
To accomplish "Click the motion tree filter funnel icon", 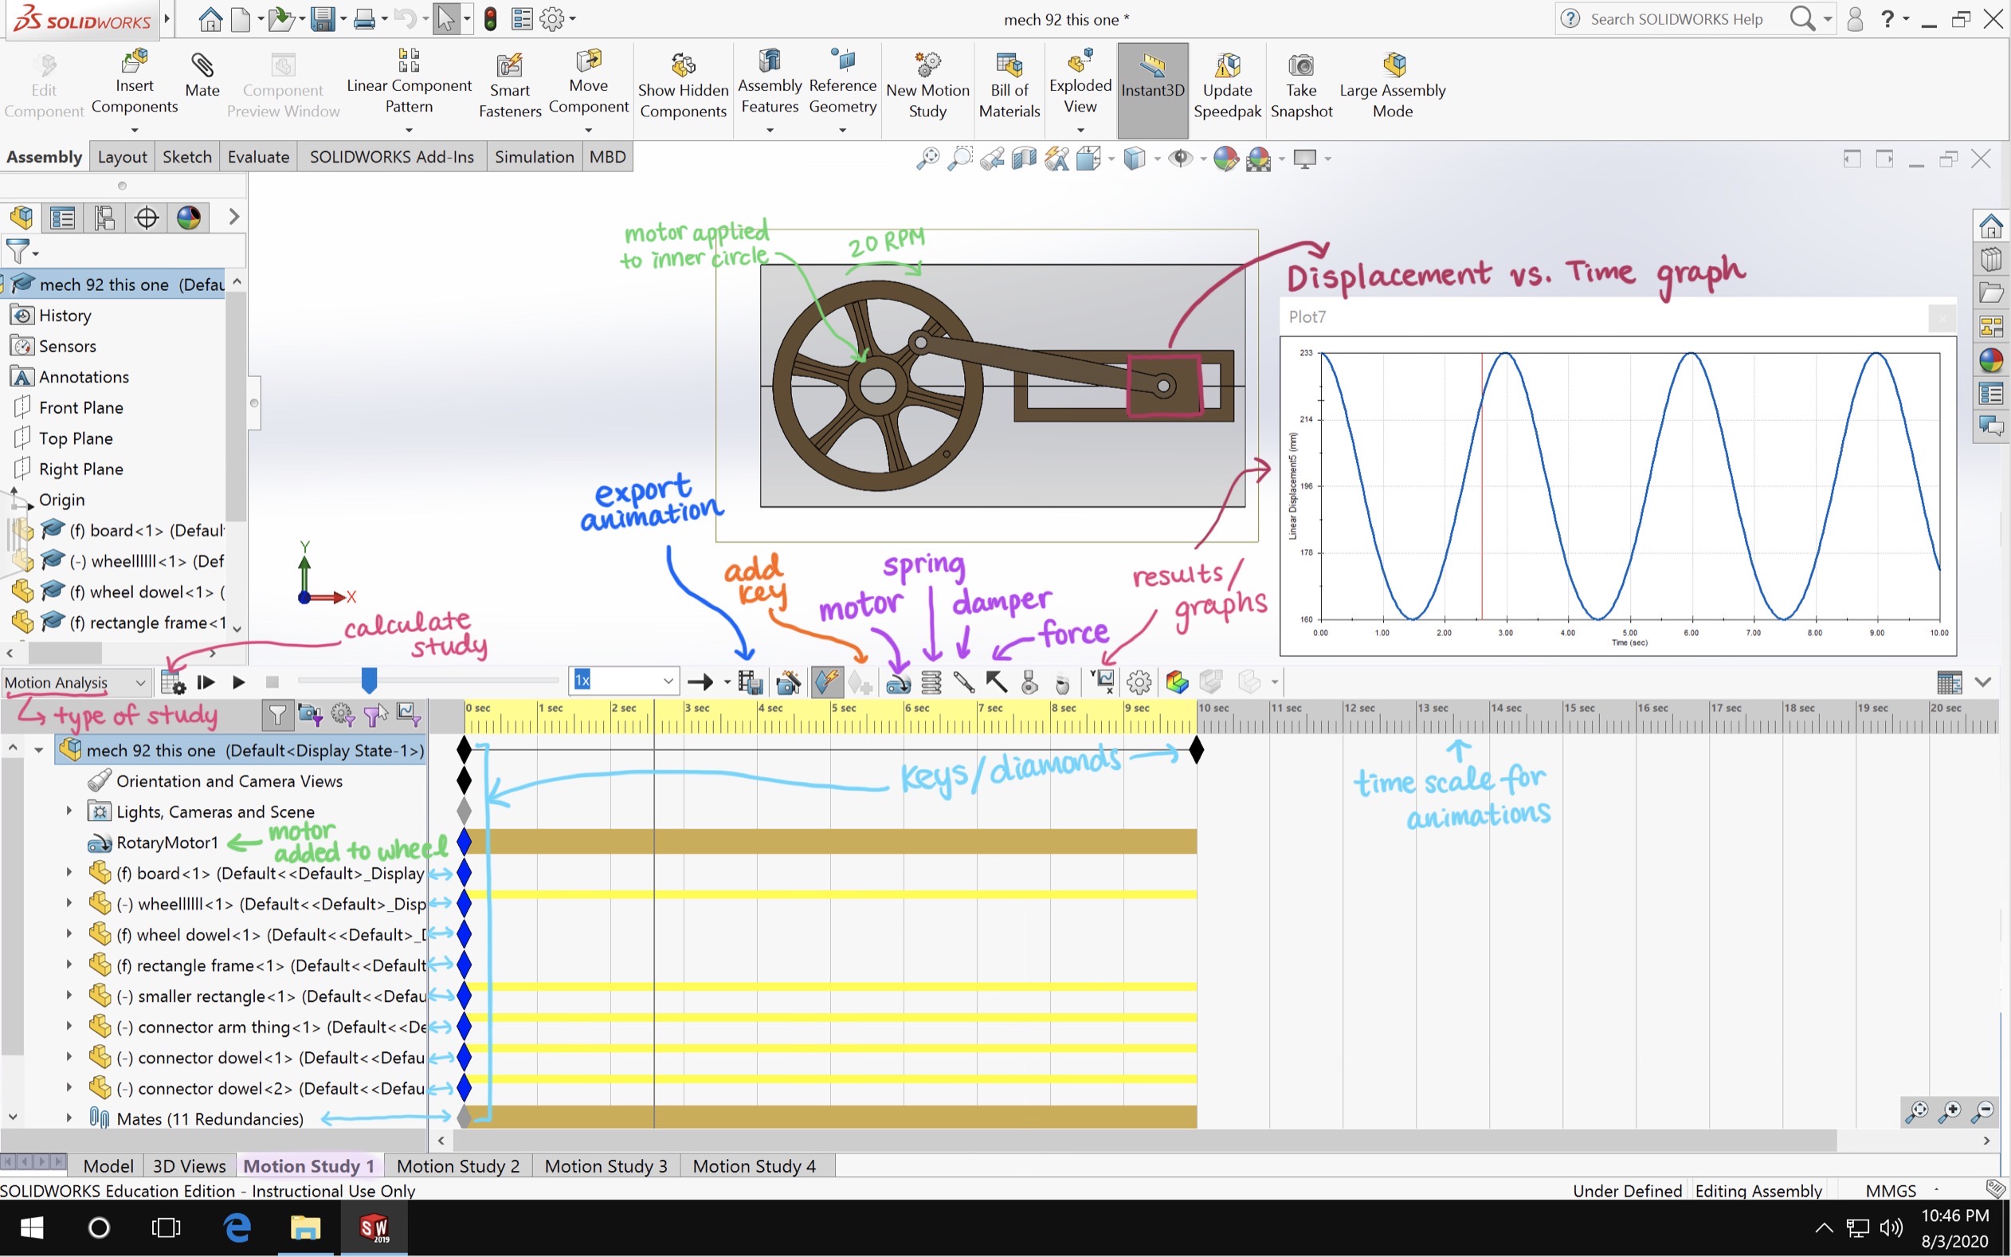I will [276, 714].
